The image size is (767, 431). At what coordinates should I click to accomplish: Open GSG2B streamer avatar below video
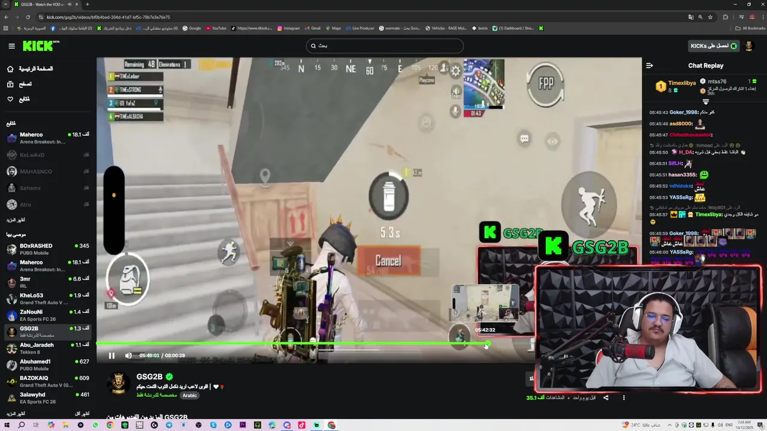pyautogui.click(x=119, y=383)
